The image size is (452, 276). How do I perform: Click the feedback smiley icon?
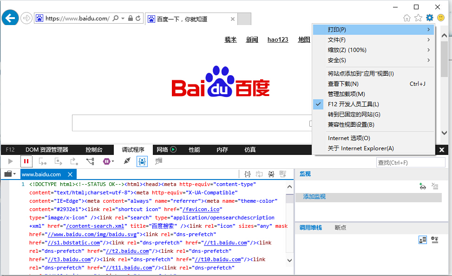[441, 18]
